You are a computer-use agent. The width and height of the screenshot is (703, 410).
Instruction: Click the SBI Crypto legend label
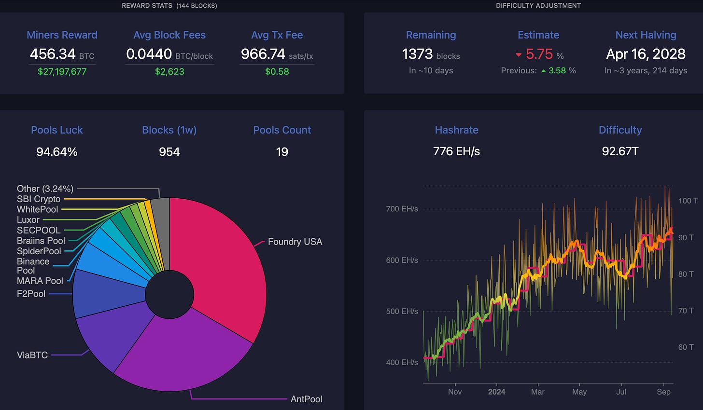[39, 199]
